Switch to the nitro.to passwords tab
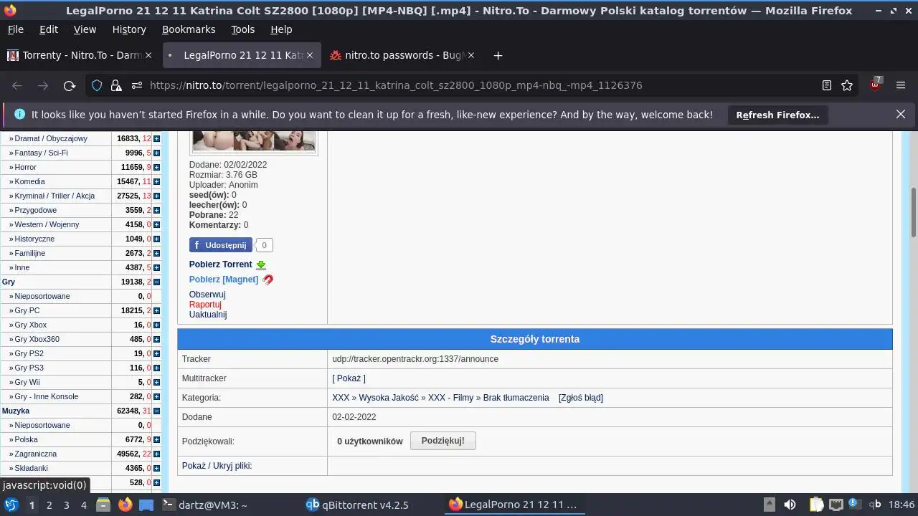This screenshot has height=516, width=918. click(400, 55)
